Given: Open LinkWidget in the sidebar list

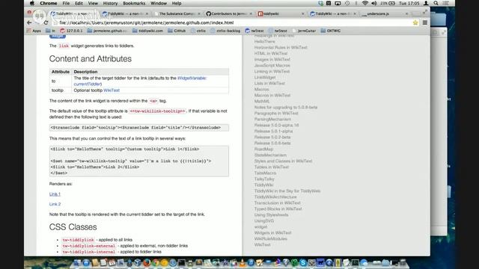Looking at the screenshot, I should [265, 78].
